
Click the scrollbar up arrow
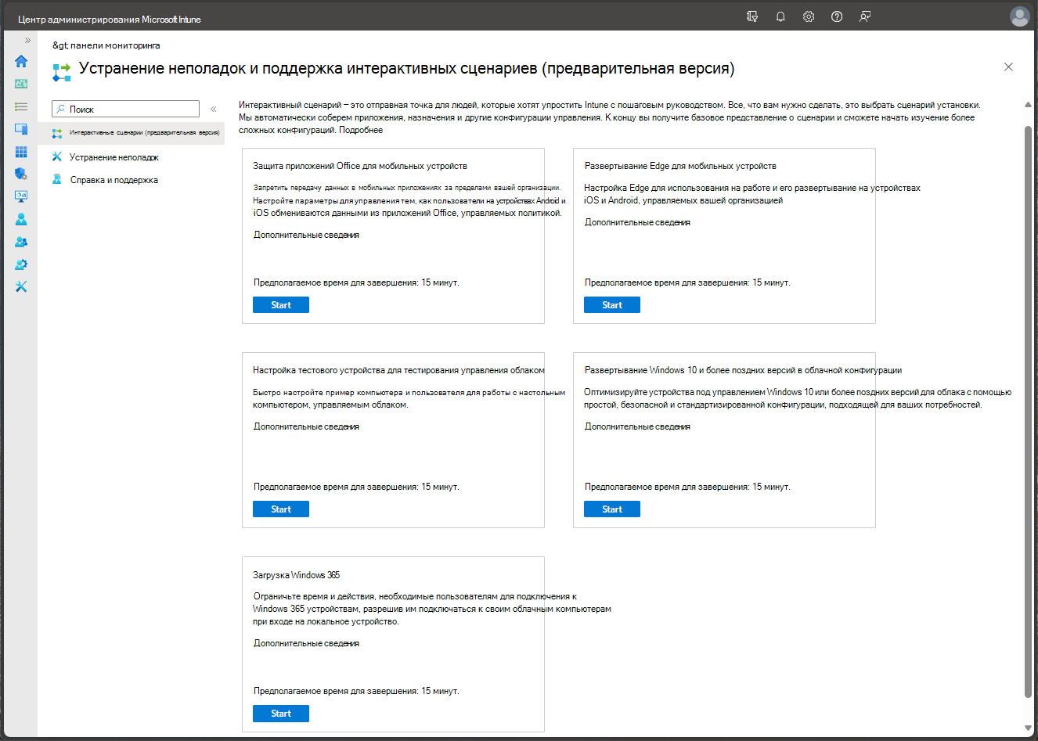1028,104
